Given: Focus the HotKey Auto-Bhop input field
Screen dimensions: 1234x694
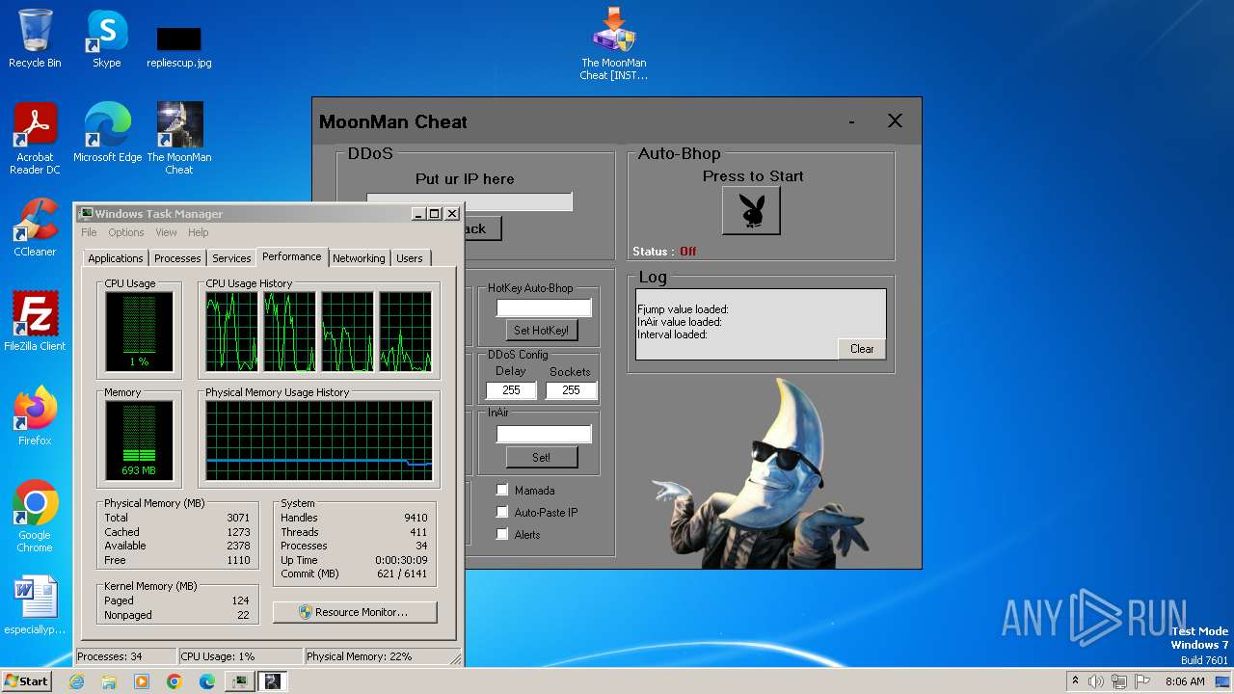Looking at the screenshot, I should point(544,307).
